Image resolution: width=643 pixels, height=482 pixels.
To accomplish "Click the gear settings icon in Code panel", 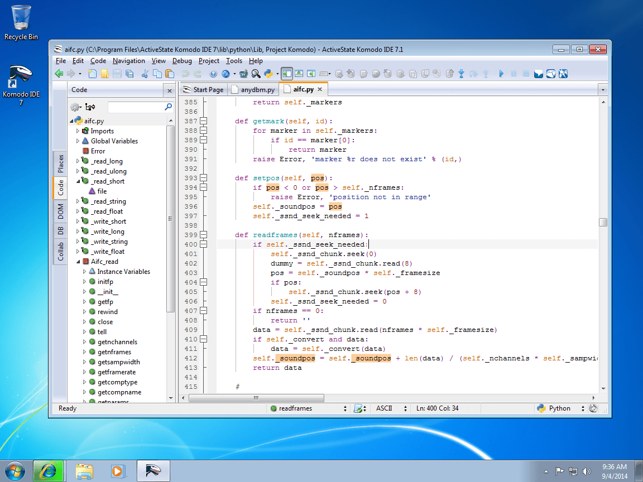I will [75, 107].
